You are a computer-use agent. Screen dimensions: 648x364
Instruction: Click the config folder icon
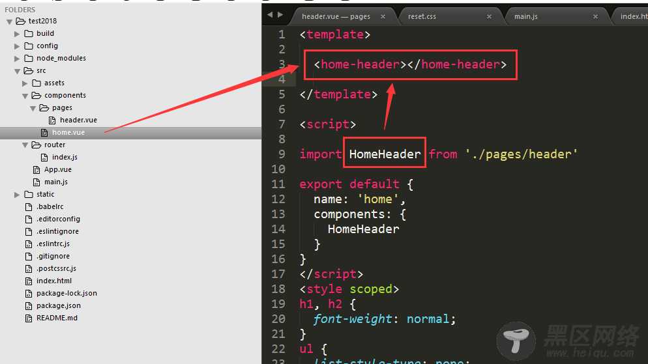(29, 46)
